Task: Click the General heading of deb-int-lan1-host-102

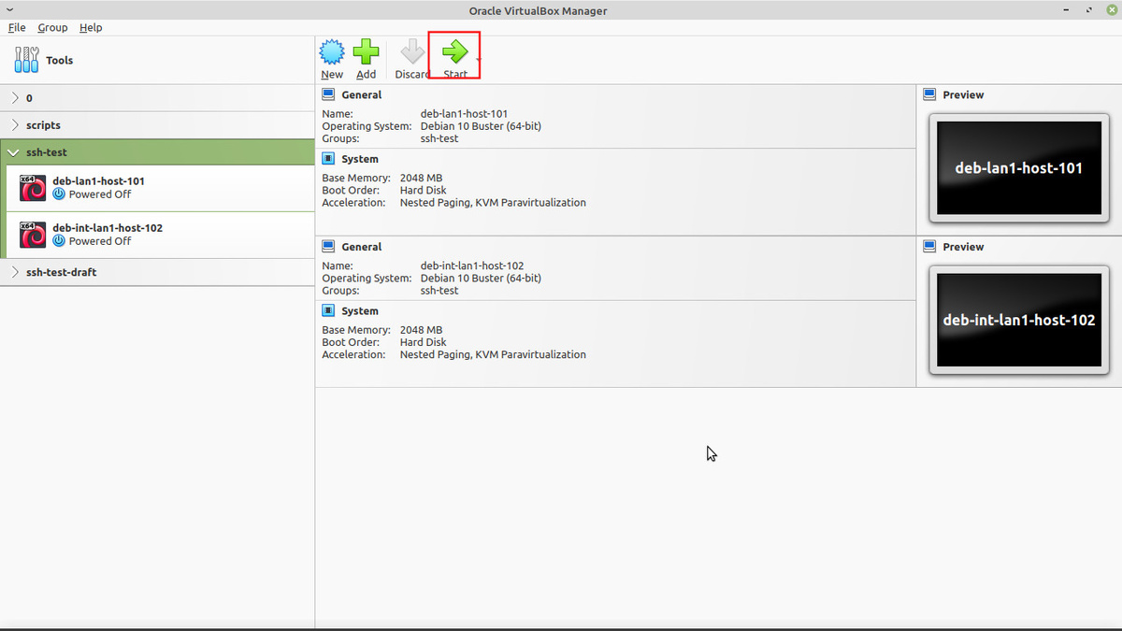Action: point(362,247)
